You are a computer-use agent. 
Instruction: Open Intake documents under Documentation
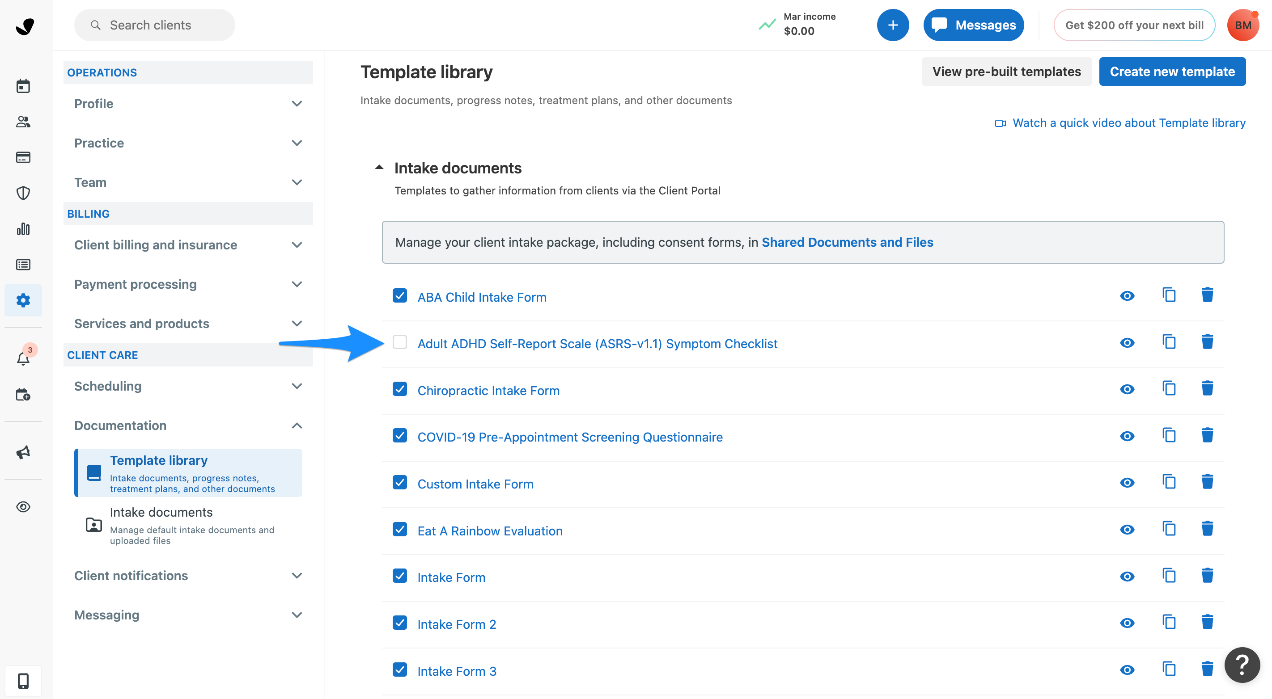161,512
